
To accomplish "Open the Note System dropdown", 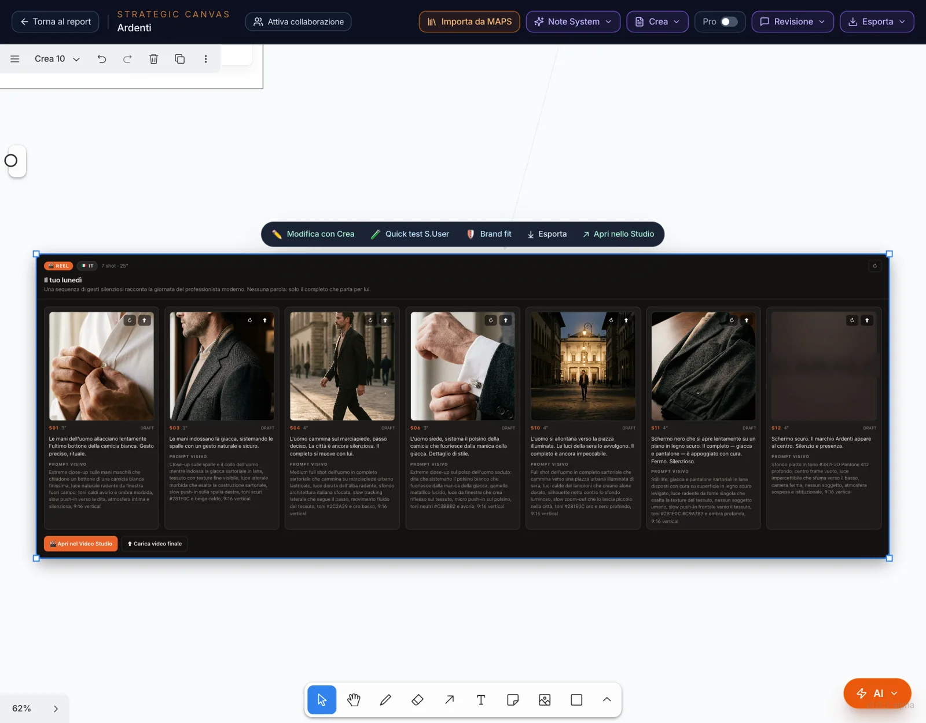I will pos(573,21).
